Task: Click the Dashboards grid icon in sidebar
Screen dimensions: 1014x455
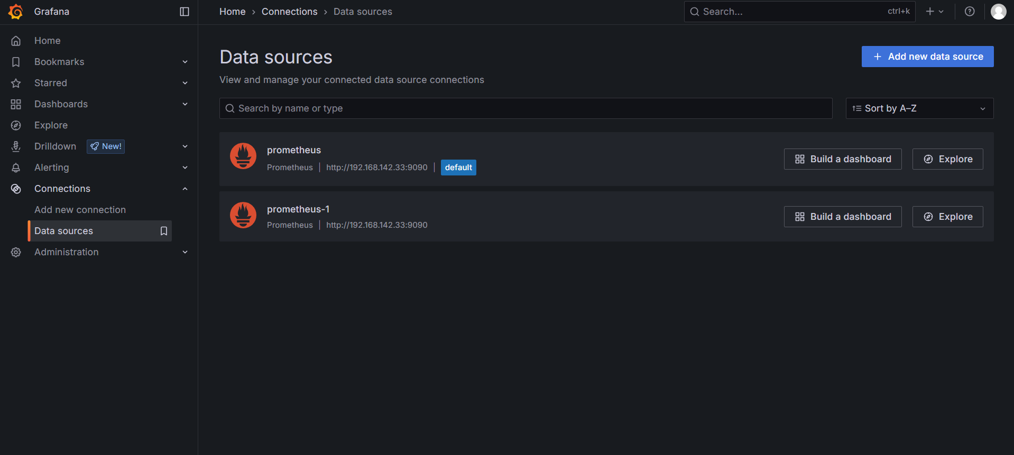Action: coord(16,104)
